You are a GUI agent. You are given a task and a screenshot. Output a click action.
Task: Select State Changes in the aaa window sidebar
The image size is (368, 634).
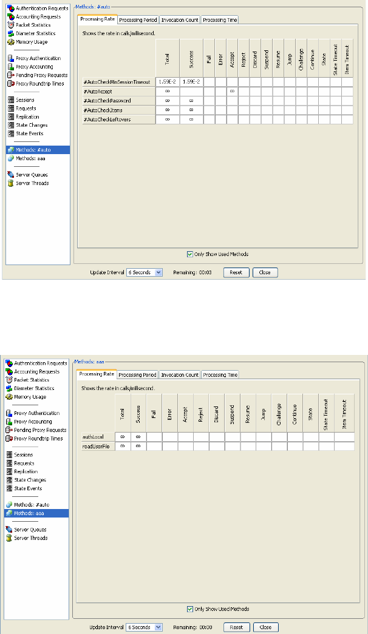(x=30, y=480)
